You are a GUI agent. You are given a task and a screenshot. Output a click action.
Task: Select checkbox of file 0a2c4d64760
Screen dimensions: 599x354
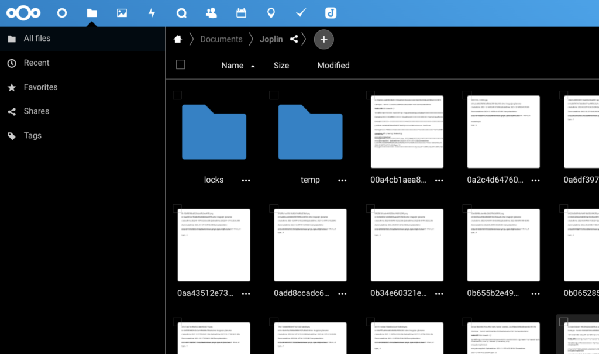[467, 95]
